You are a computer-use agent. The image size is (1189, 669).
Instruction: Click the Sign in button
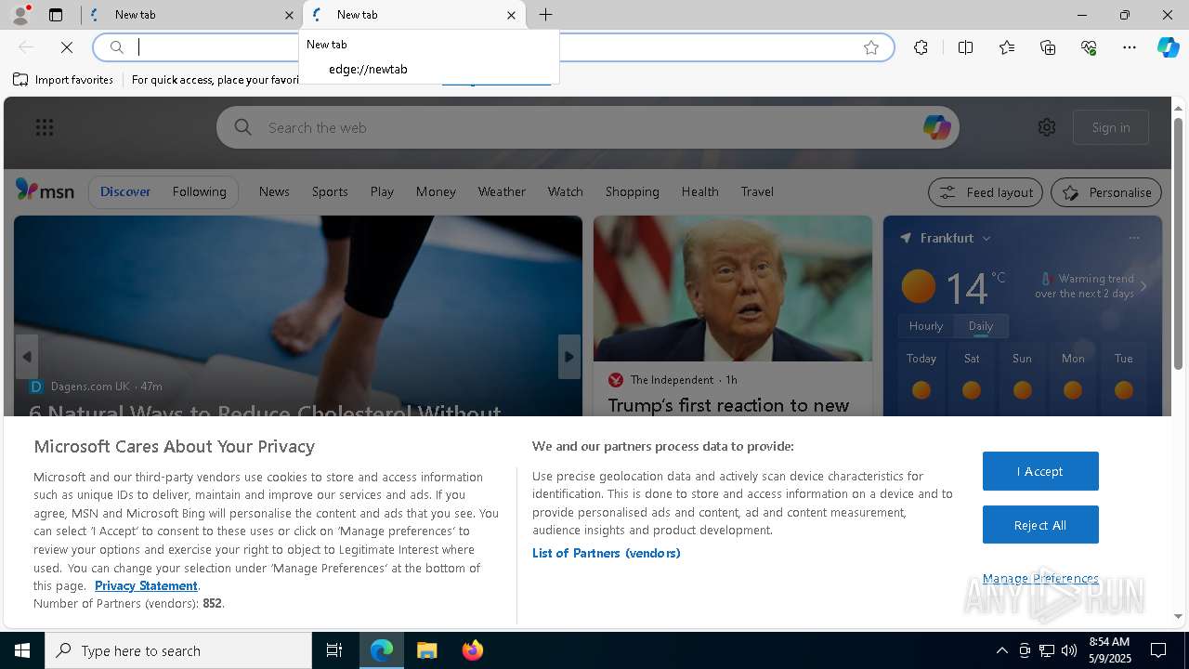1111,127
